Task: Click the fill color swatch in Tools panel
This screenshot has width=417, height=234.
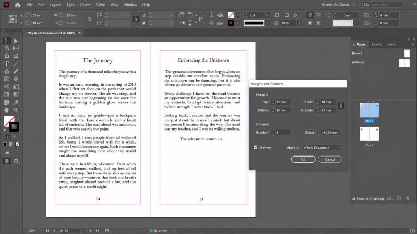Action: [x=8, y=121]
